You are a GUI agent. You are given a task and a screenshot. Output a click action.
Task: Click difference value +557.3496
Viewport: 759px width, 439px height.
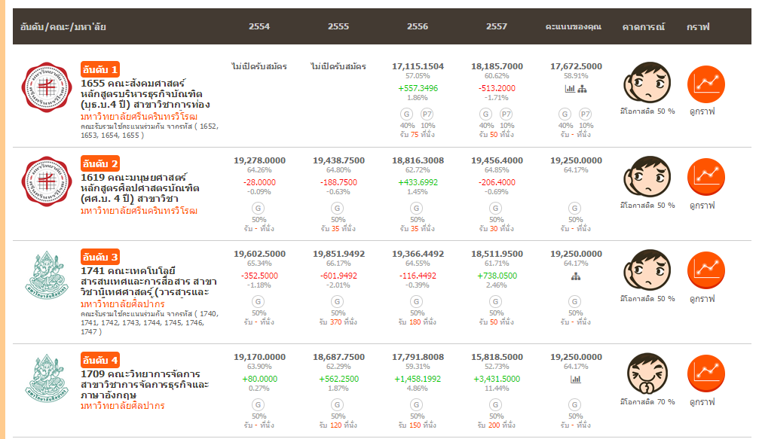418,88
